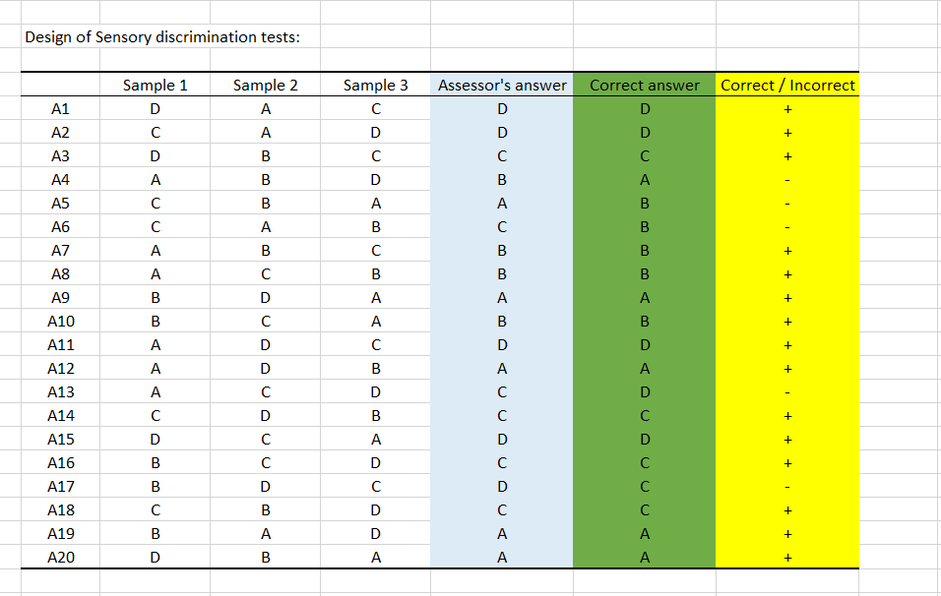Click the Assessor's answer cell in row A19
Viewport: 941px width, 596px height.
click(x=502, y=534)
